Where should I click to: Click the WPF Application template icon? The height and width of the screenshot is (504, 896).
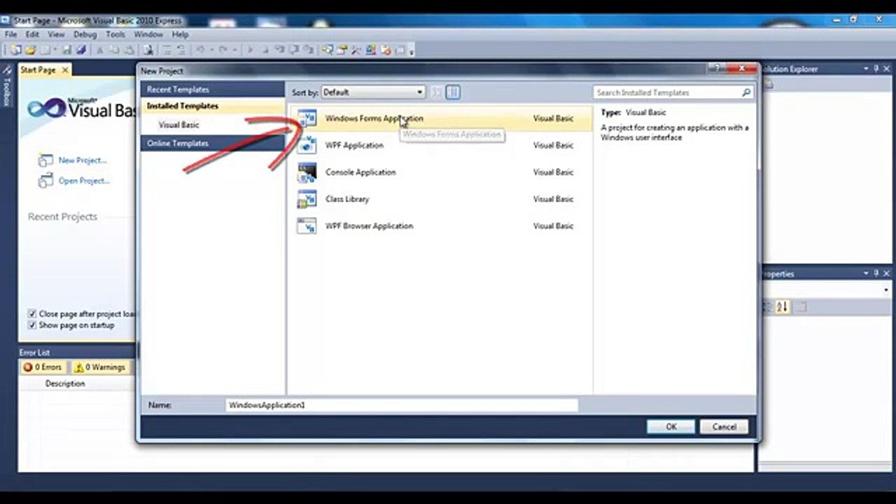[x=307, y=145]
